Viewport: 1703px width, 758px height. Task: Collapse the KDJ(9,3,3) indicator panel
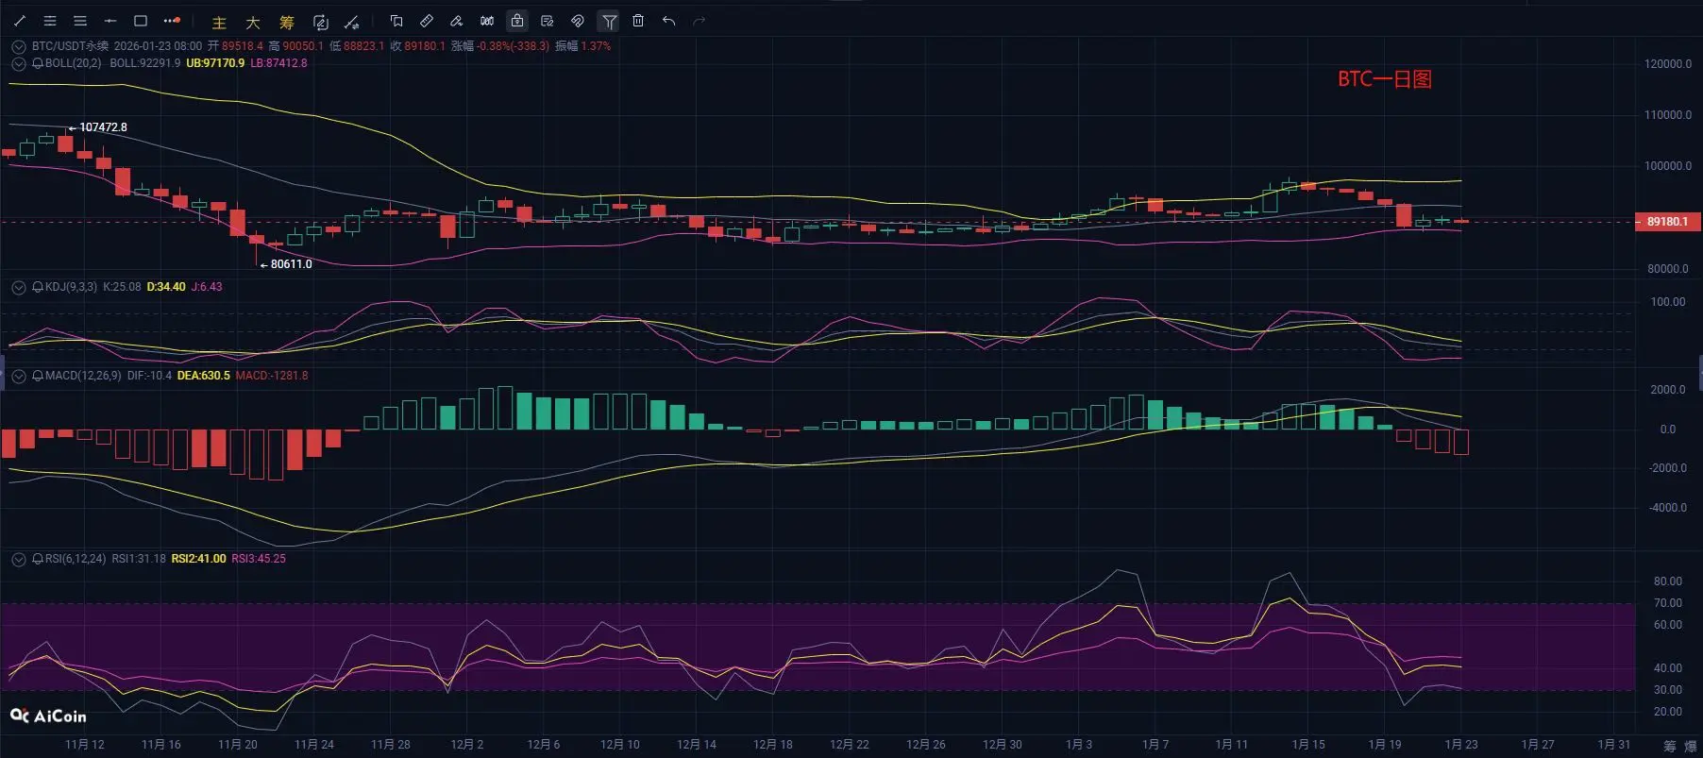19,287
